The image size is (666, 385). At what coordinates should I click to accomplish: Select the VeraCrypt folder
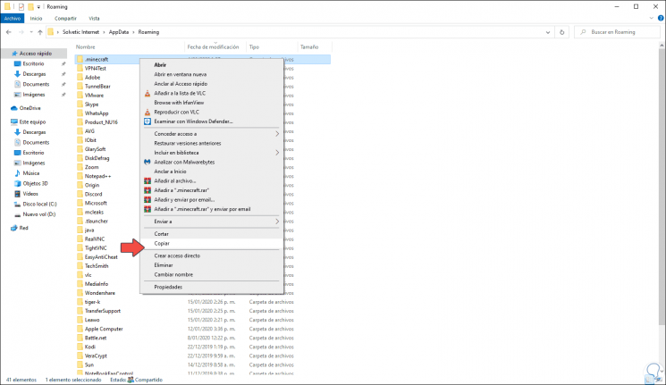coord(96,356)
